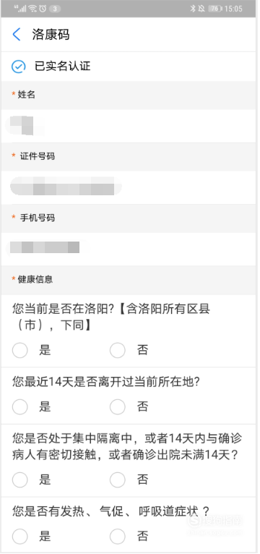
Task: Tap the real-name verified checkmark icon
Action: coord(18,66)
